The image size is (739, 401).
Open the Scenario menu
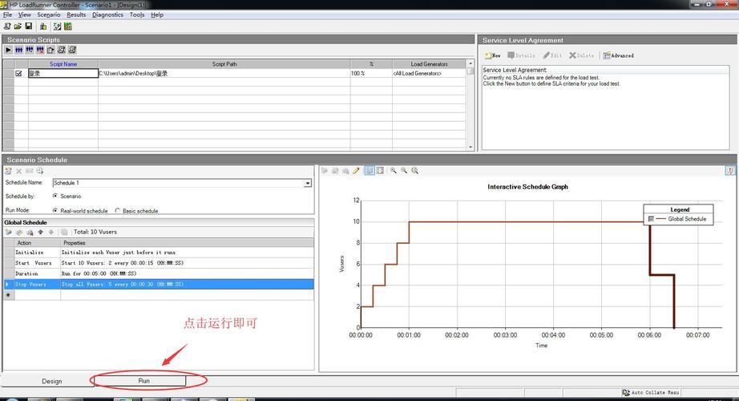coord(49,14)
